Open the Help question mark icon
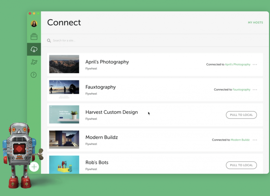Image resolution: width=270 pixels, height=196 pixels. click(x=34, y=75)
